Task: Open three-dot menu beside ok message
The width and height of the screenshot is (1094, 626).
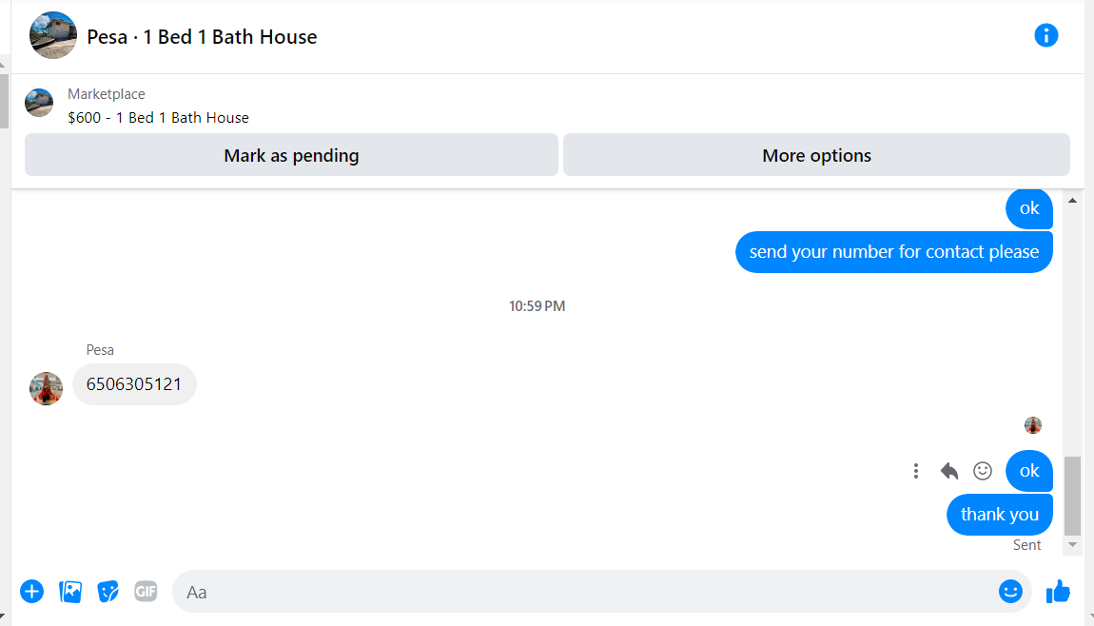Action: [916, 471]
